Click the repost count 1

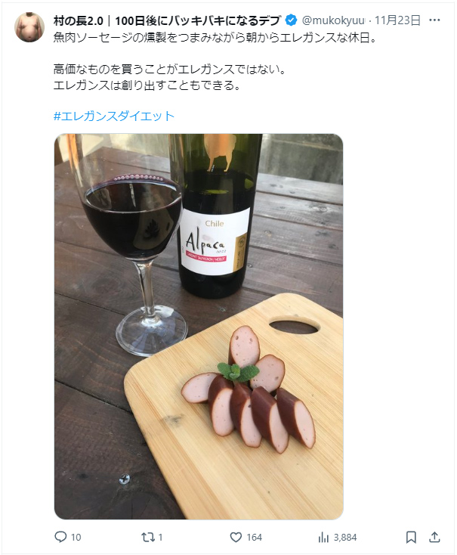tap(160, 538)
